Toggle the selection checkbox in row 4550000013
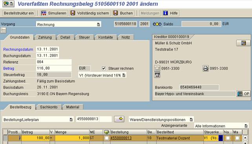Viewport: 252px width, 144px height. tap(106, 138)
